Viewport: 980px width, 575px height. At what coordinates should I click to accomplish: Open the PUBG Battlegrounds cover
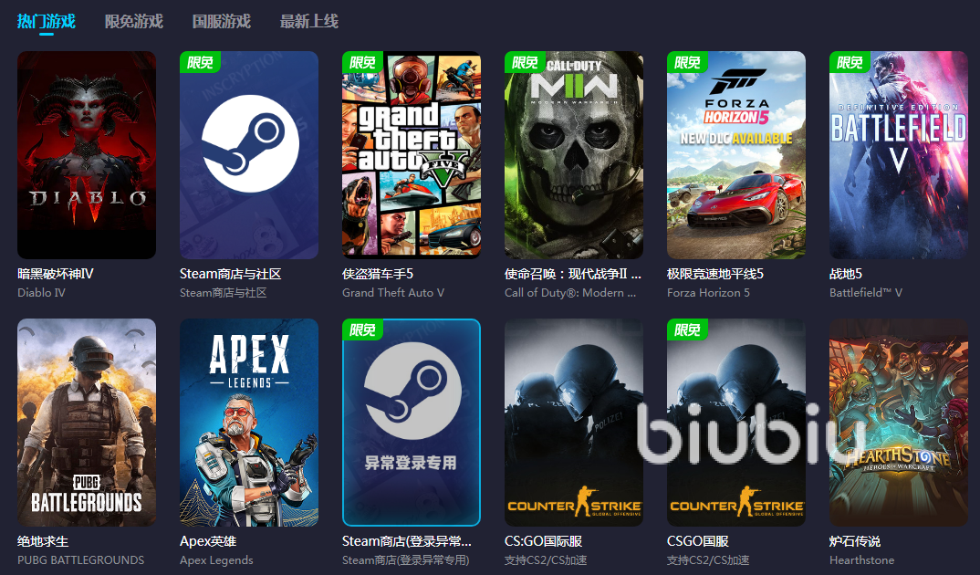pyautogui.click(x=87, y=423)
